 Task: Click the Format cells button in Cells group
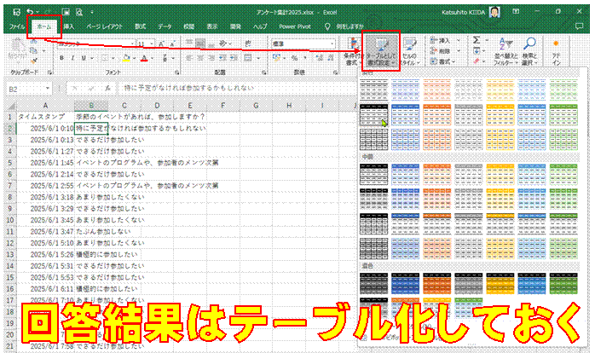(x=443, y=61)
